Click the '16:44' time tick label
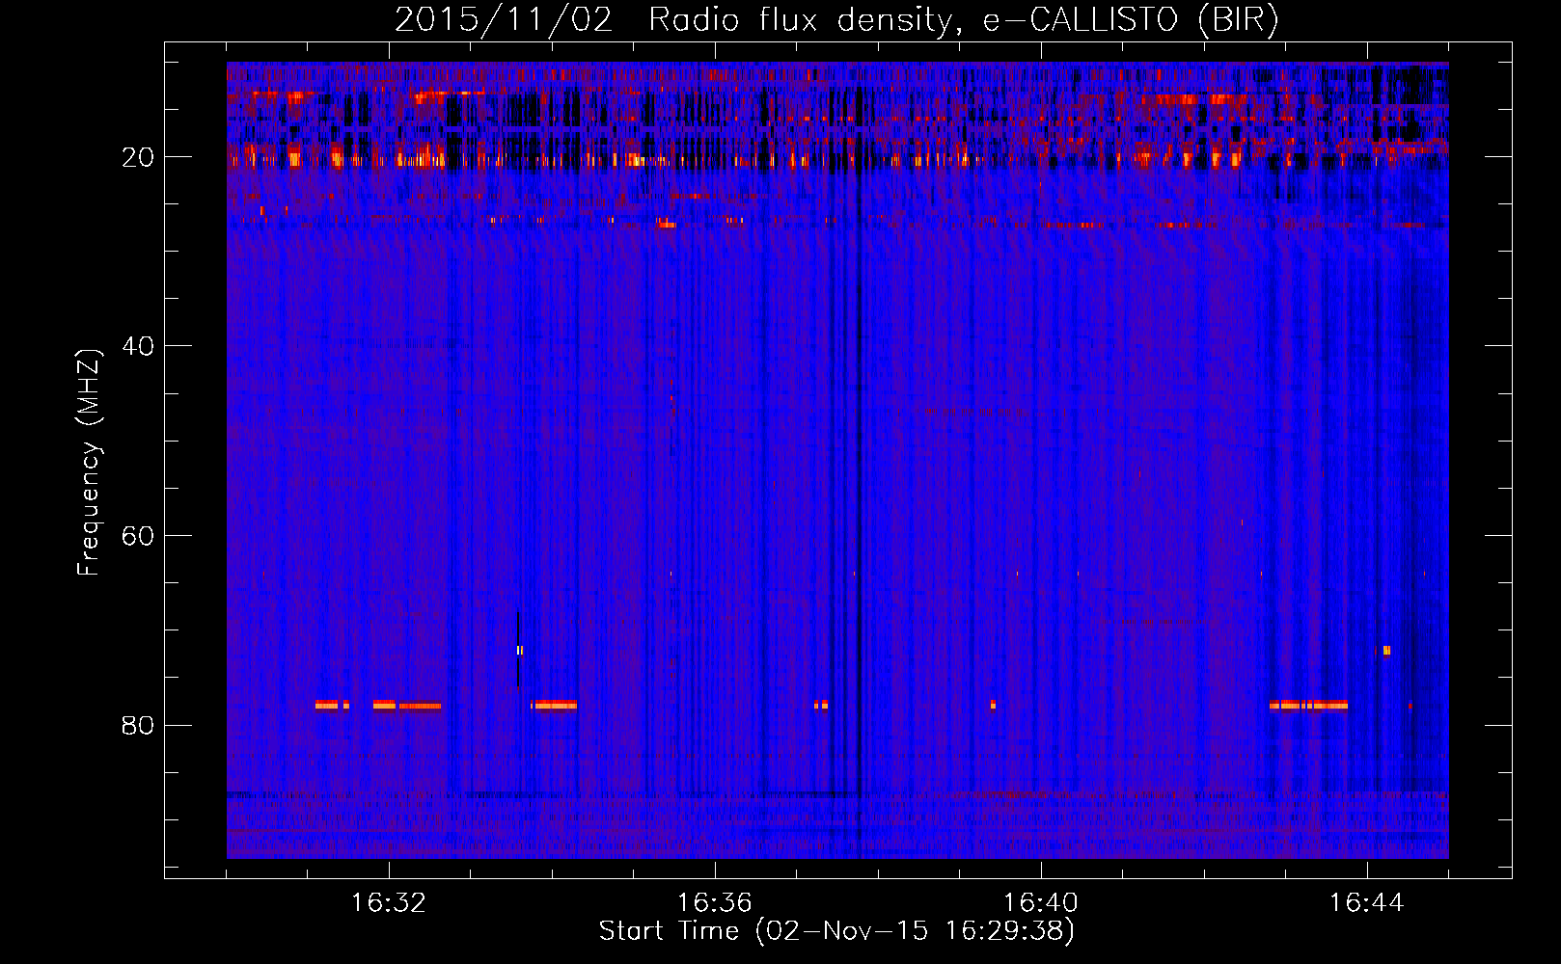 pos(1367,903)
